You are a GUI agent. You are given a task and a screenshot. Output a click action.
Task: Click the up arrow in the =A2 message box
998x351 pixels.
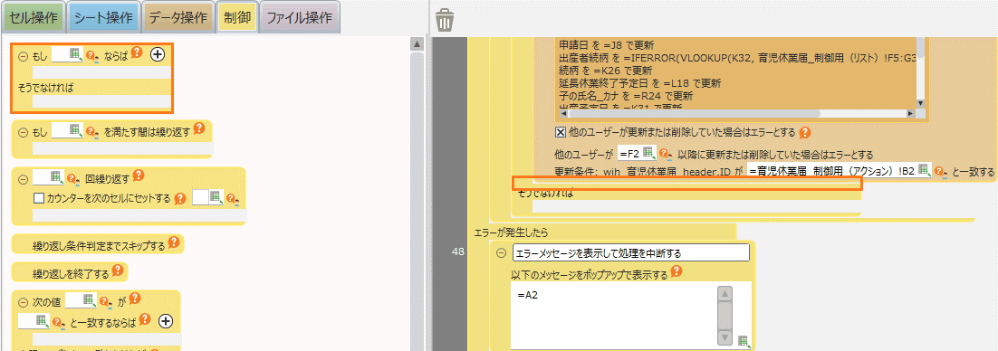pos(725,294)
